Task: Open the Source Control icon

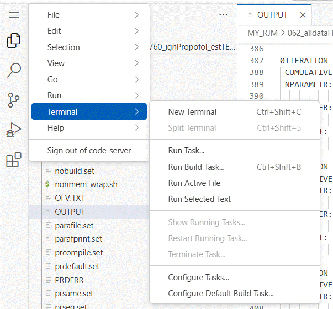Action: (x=14, y=100)
